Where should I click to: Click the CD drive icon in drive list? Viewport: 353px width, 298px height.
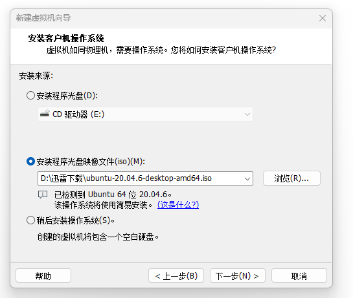(x=45, y=114)
